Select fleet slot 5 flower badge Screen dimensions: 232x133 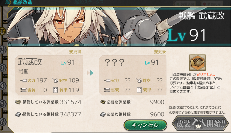click(x=3, y=104)
